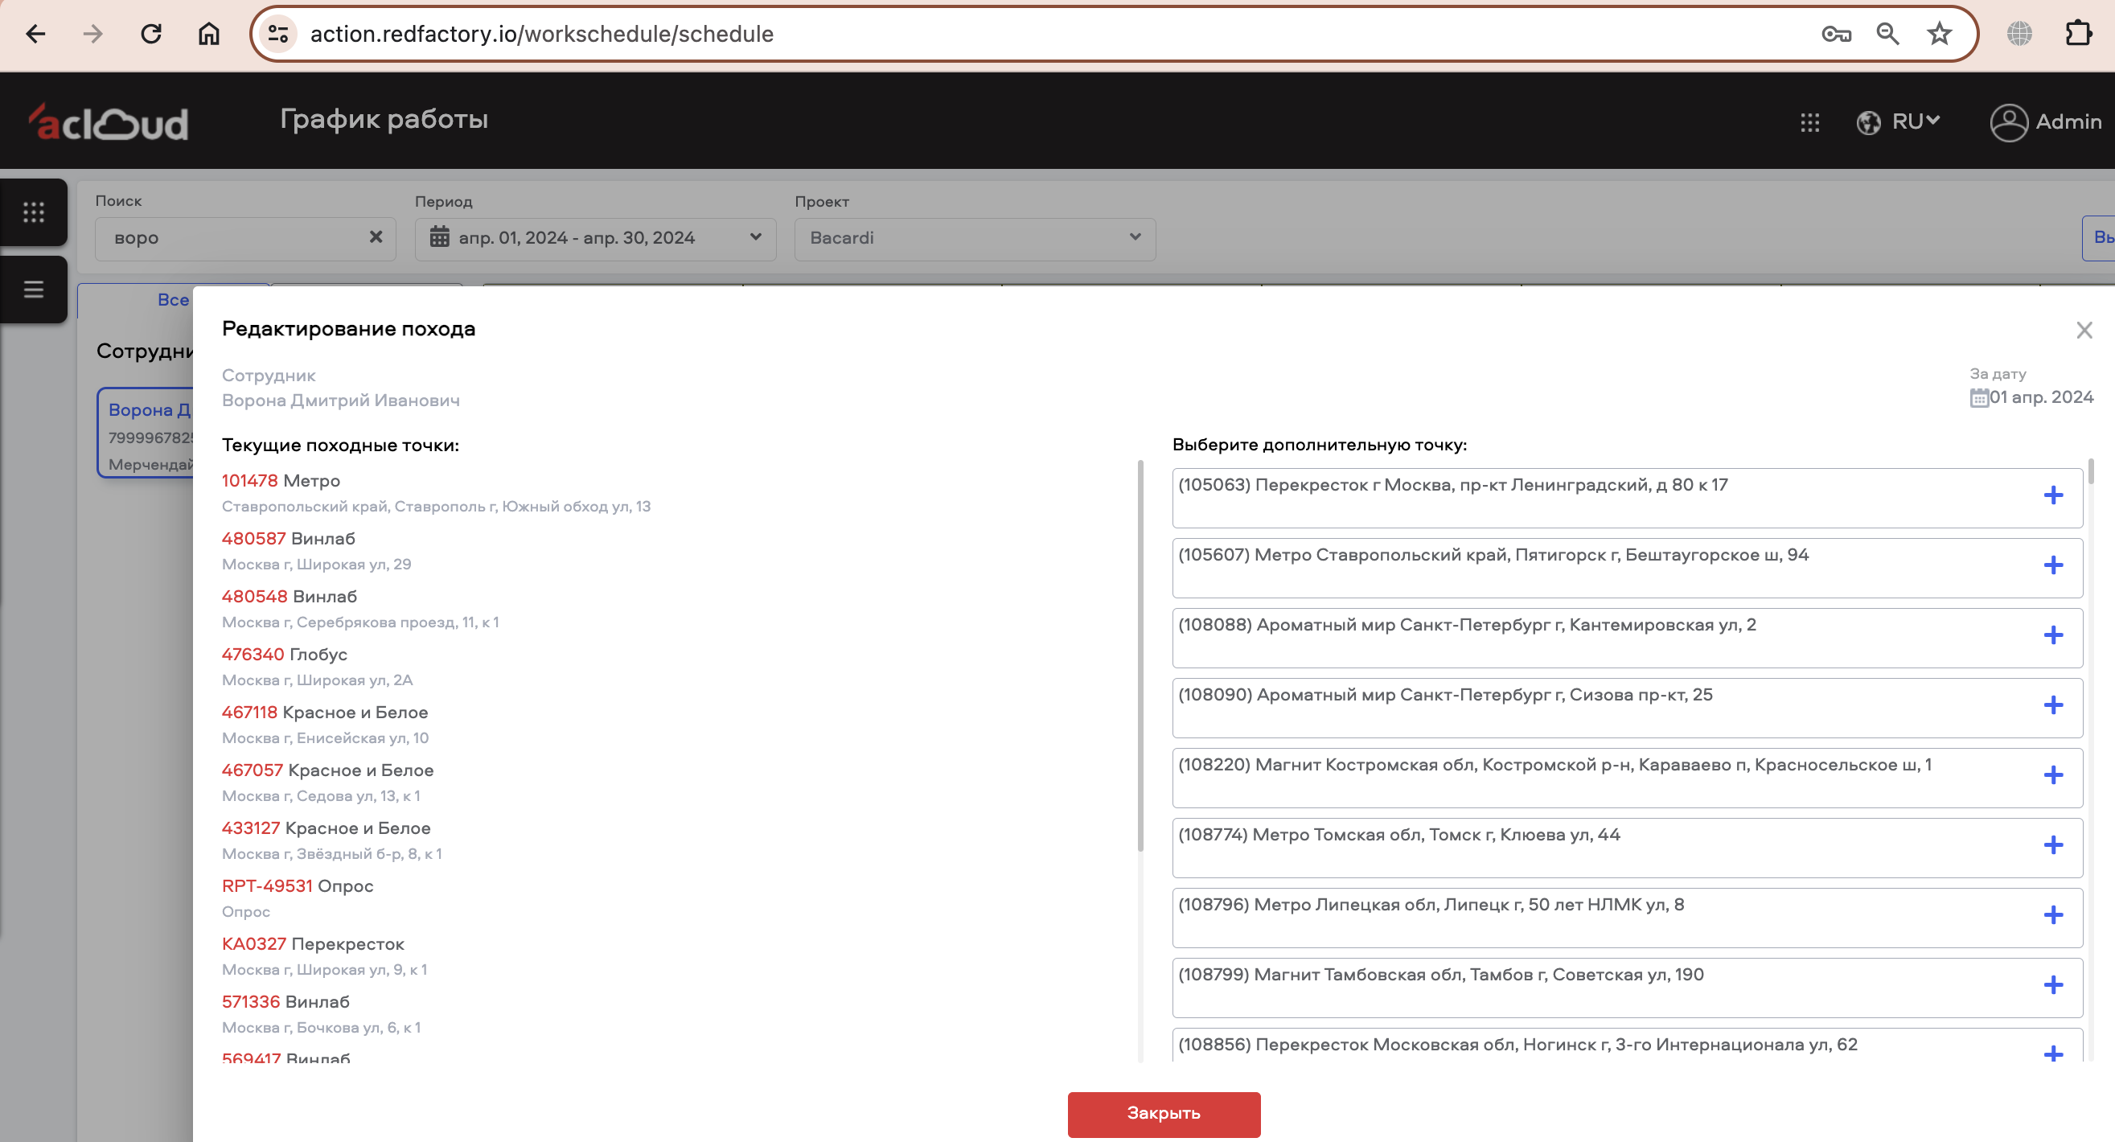
Task: Open the sidebar hamburger menu
Action: coord(34,289)
